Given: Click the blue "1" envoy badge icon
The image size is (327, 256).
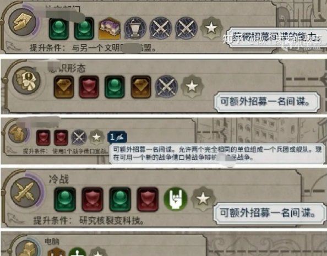Looking at the screenshot, I should (117, 137).
